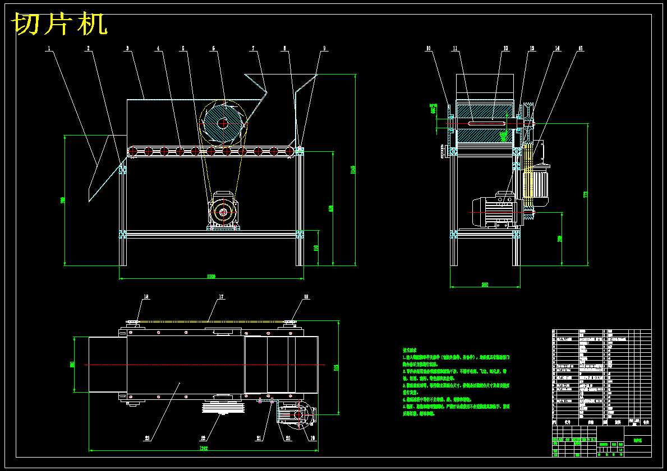Viewport: 667px width, 471px height.
Task: Select part callout number 10
Action: click(x=429, y=48)
